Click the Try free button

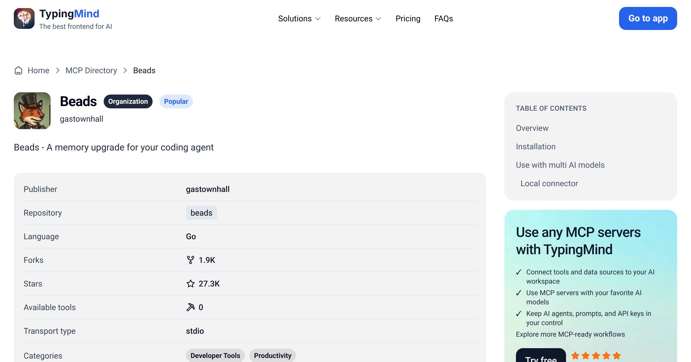pos(541,356)
